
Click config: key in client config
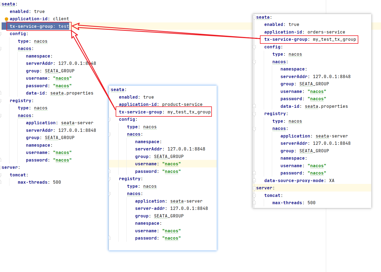(x=19, y=34)
